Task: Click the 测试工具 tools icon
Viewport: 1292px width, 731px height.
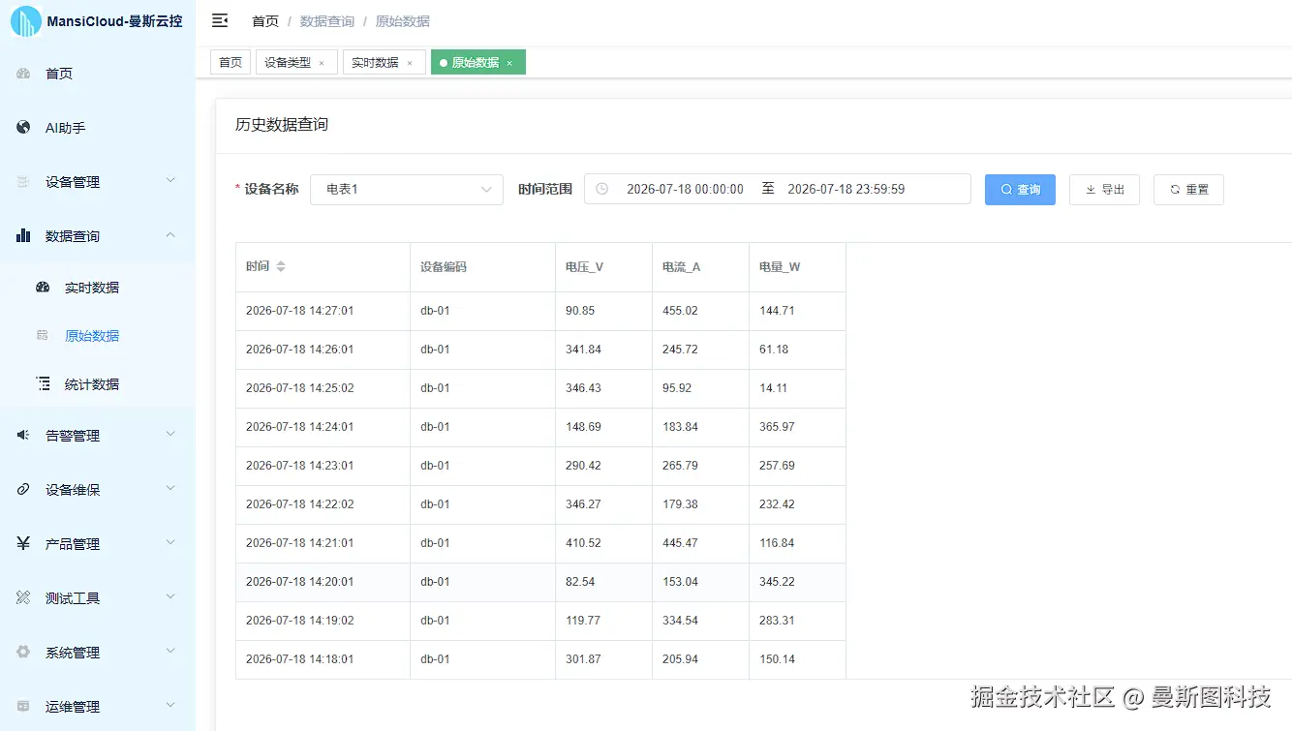Action: [23, 598]
